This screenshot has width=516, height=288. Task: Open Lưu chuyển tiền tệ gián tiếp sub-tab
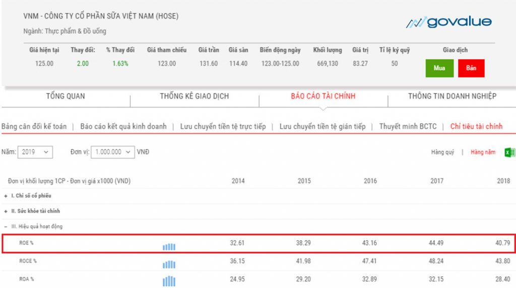pos(322,127)
